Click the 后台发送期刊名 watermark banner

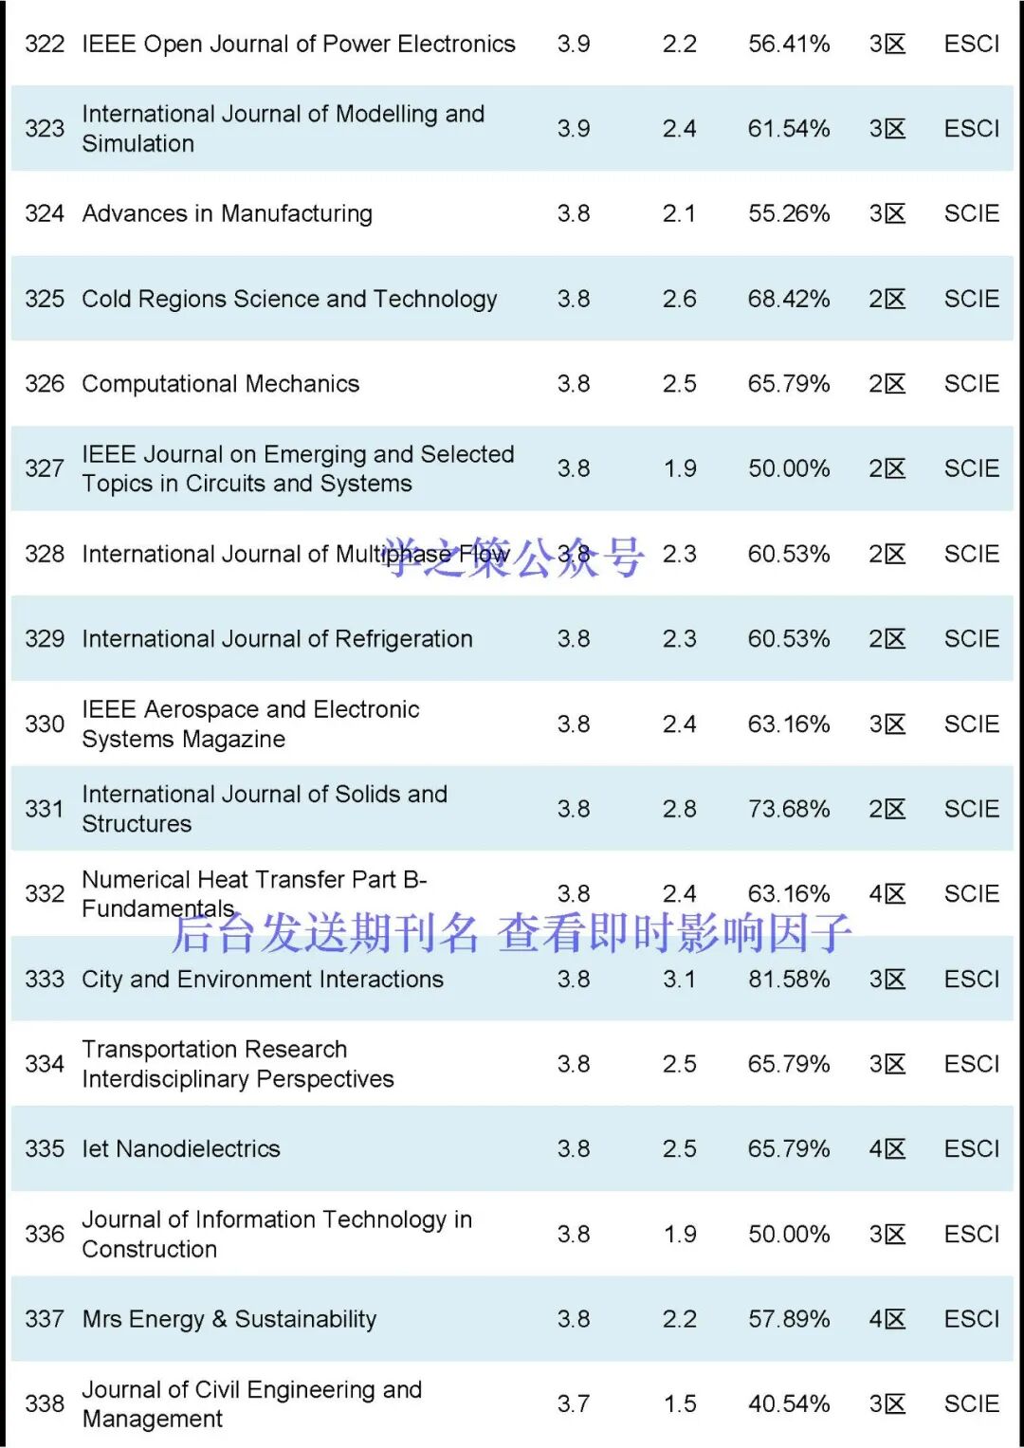(512, 933)
